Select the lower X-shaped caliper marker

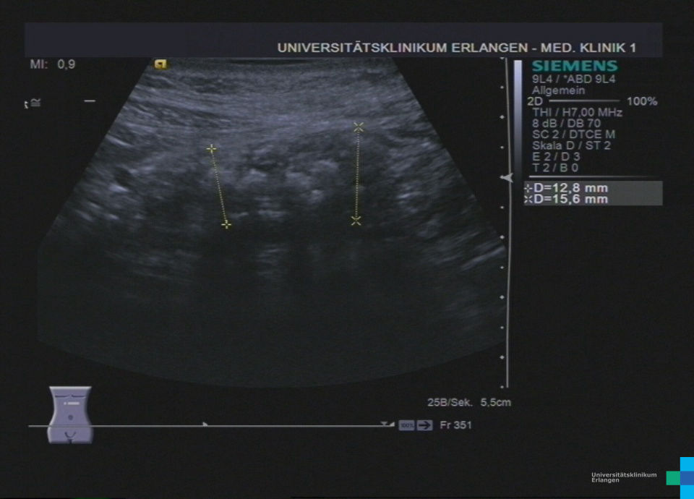coord(356,221)
